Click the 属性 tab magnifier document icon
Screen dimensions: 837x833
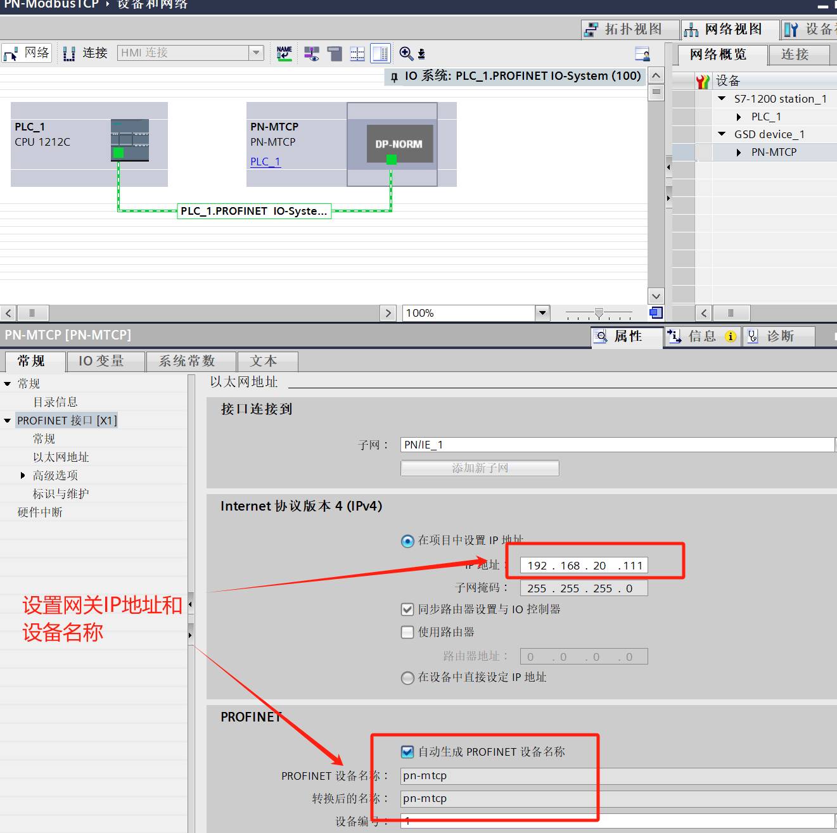[601, 336]
